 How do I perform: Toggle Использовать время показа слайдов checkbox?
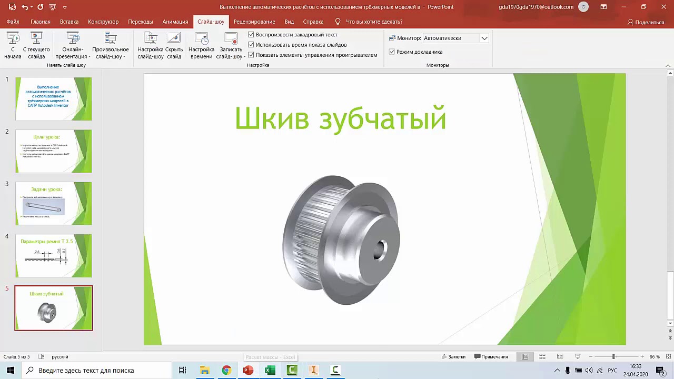click(x=251, y=45)
